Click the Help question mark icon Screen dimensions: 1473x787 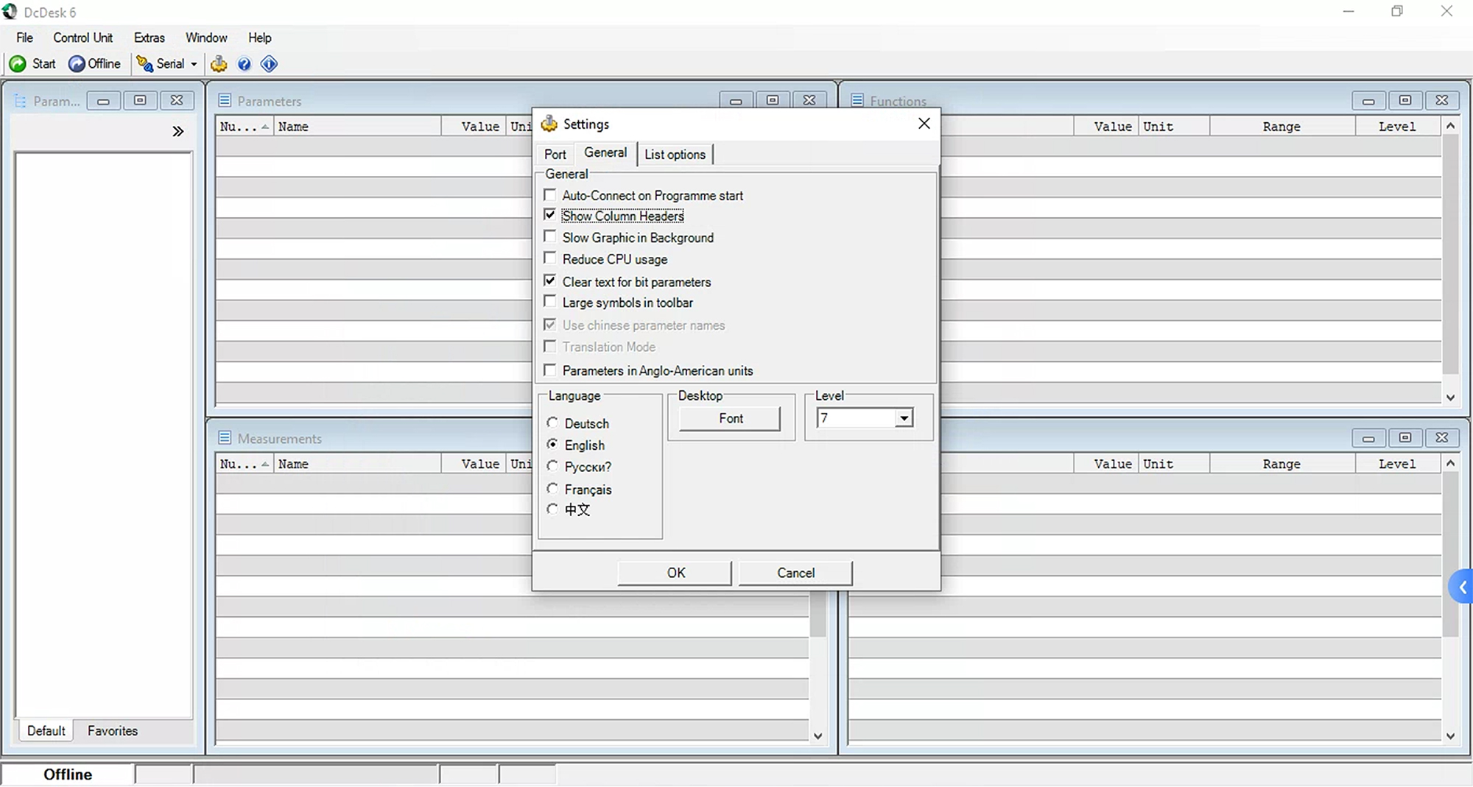coord(244,64)
